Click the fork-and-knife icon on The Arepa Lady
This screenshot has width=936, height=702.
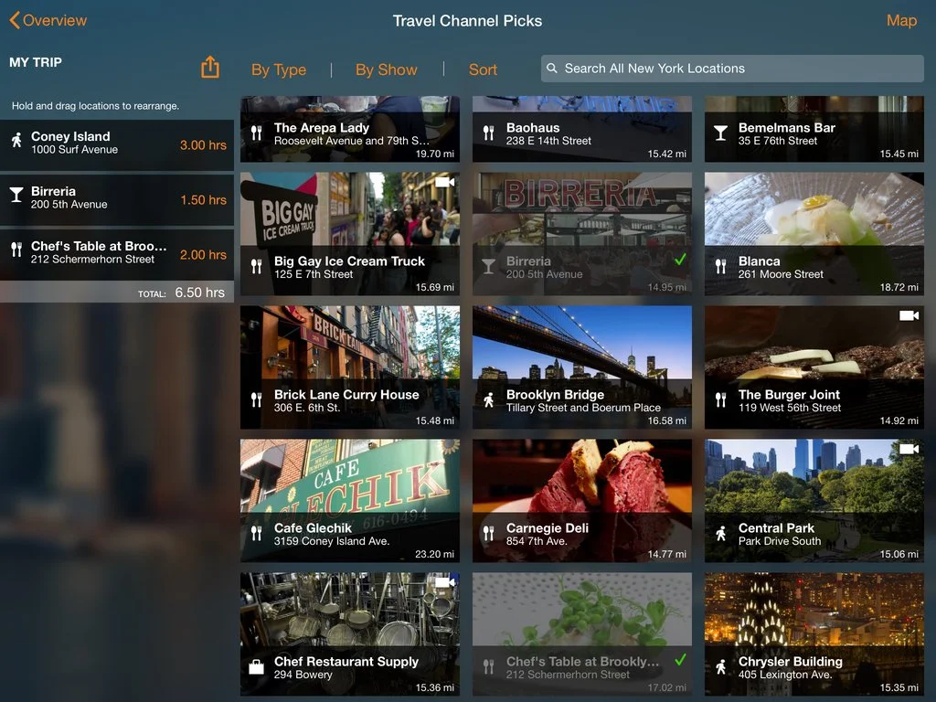point(257,133)
